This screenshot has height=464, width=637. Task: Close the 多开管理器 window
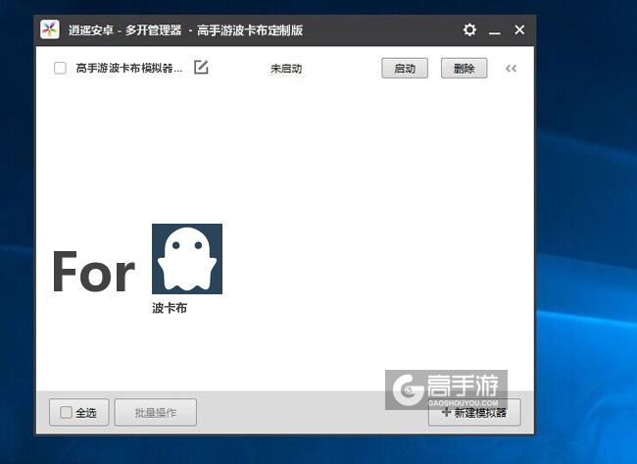coord(519,29)
